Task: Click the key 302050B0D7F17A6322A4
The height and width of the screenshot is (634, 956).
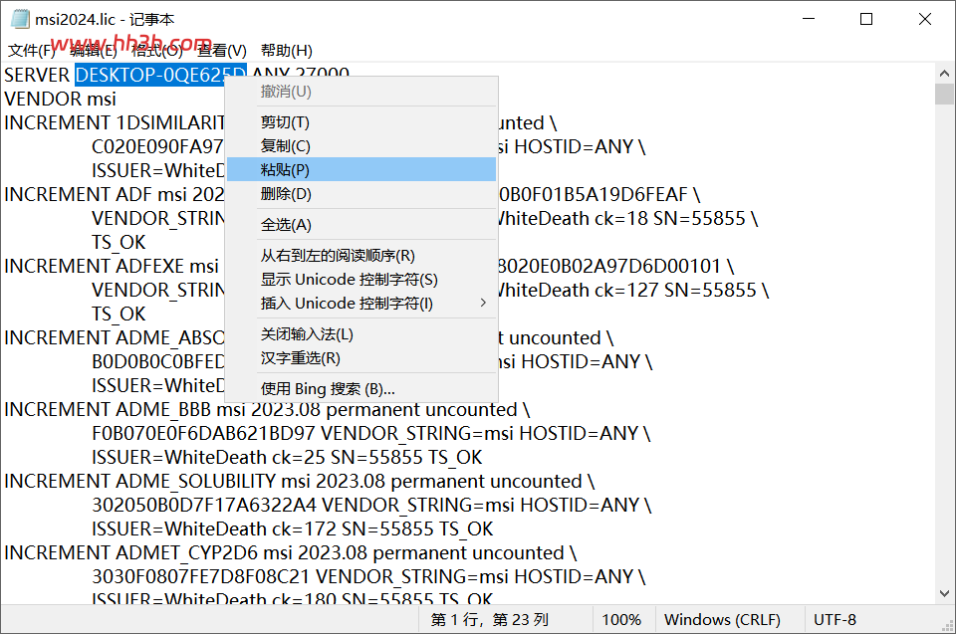Action: click(x=204, y=506)
